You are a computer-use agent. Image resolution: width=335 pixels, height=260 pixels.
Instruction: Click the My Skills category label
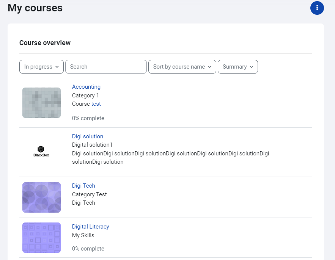83,235
